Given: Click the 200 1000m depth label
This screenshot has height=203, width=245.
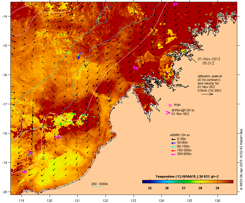Looking at the screenshot, I should (99, 184).
